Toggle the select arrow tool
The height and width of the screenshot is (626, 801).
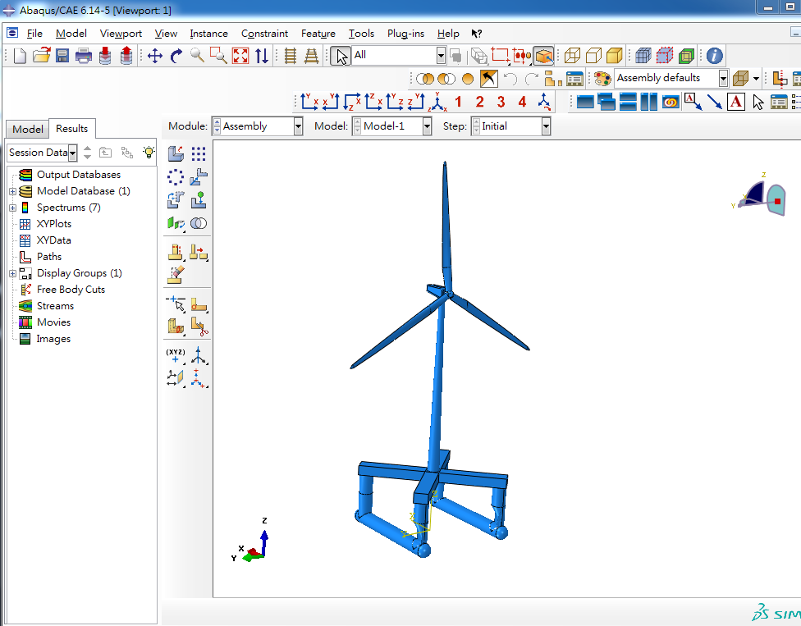click(341, 56)
